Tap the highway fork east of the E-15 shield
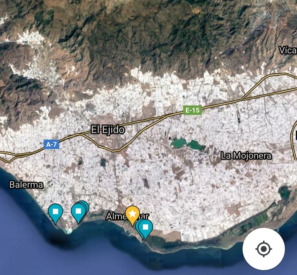This screenshot has width=297, height=275. (242, 99)
